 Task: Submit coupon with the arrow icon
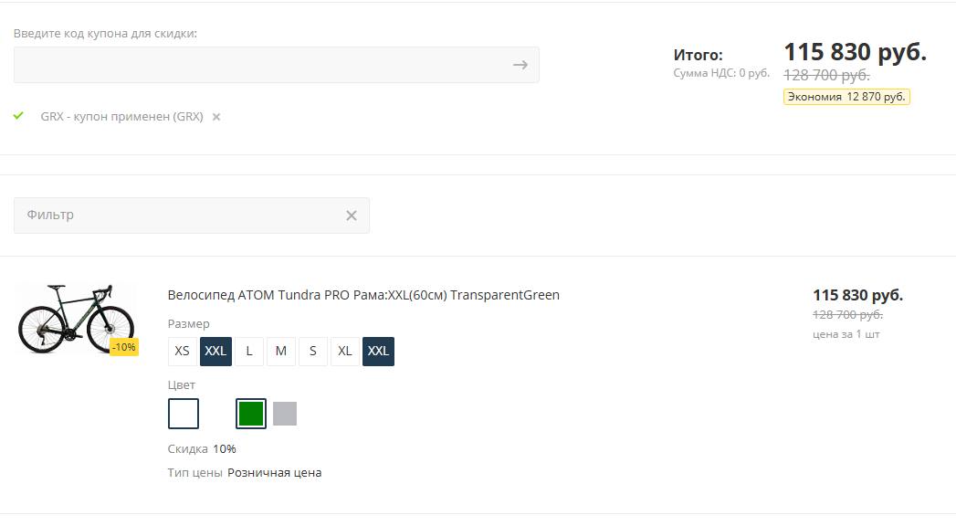[x=520, y=65]
